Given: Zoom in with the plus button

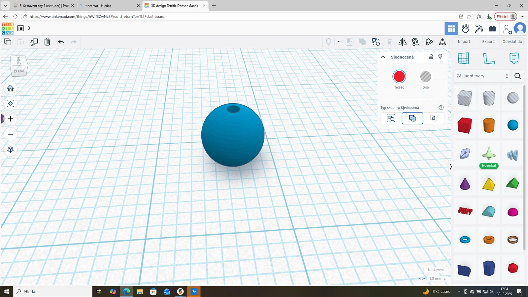Looking at the screenshot, I should [x=11, y=119].
